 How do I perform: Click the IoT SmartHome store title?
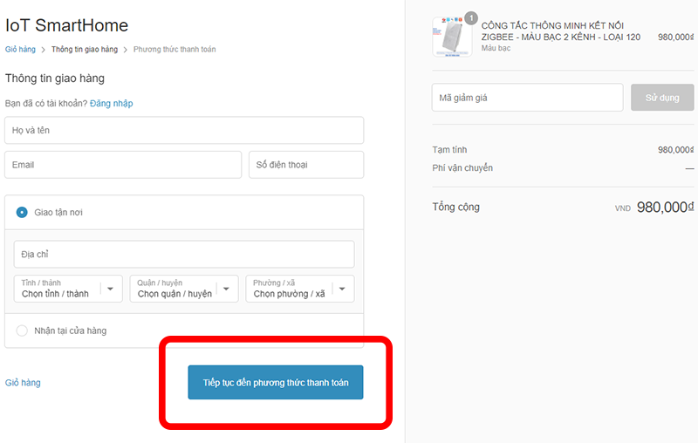point(66,26)
